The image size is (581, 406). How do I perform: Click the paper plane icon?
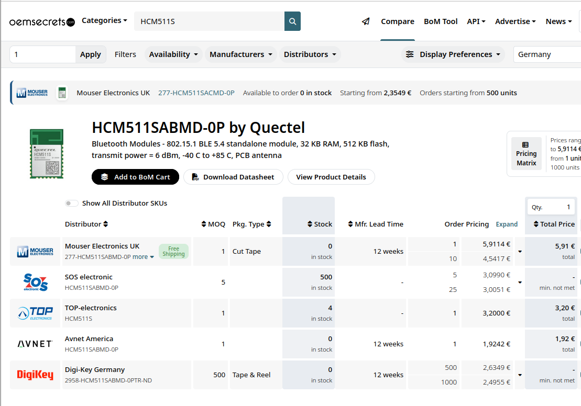tap(366, 21)
